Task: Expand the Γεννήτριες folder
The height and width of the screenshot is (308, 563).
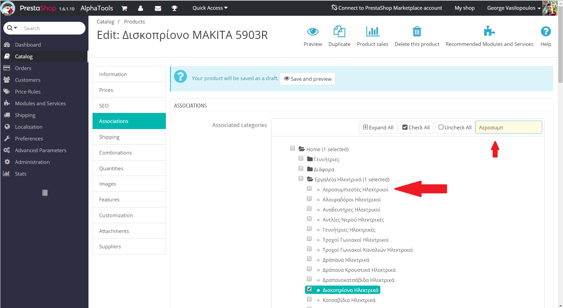Action: point(310,159)
